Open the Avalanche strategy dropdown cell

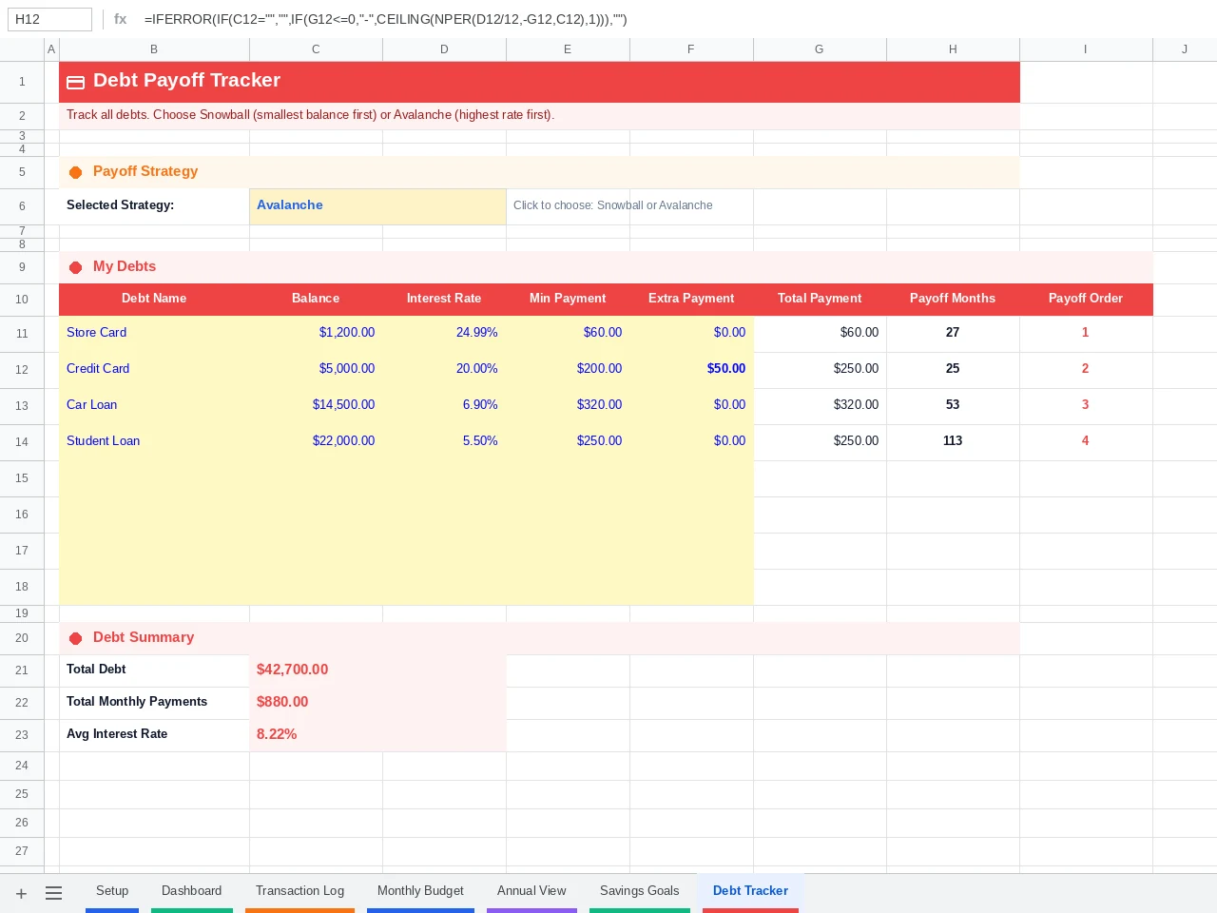coord(377,206)
